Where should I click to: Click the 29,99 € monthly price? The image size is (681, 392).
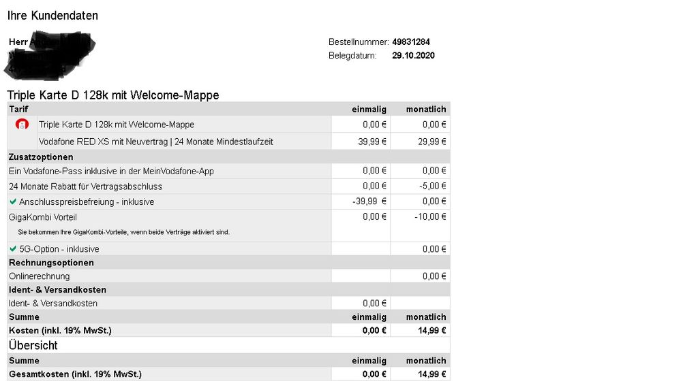(432, 142)
